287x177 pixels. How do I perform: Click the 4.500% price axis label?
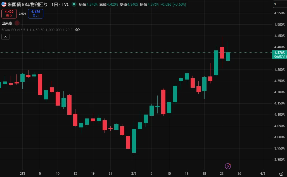[279, 25]
